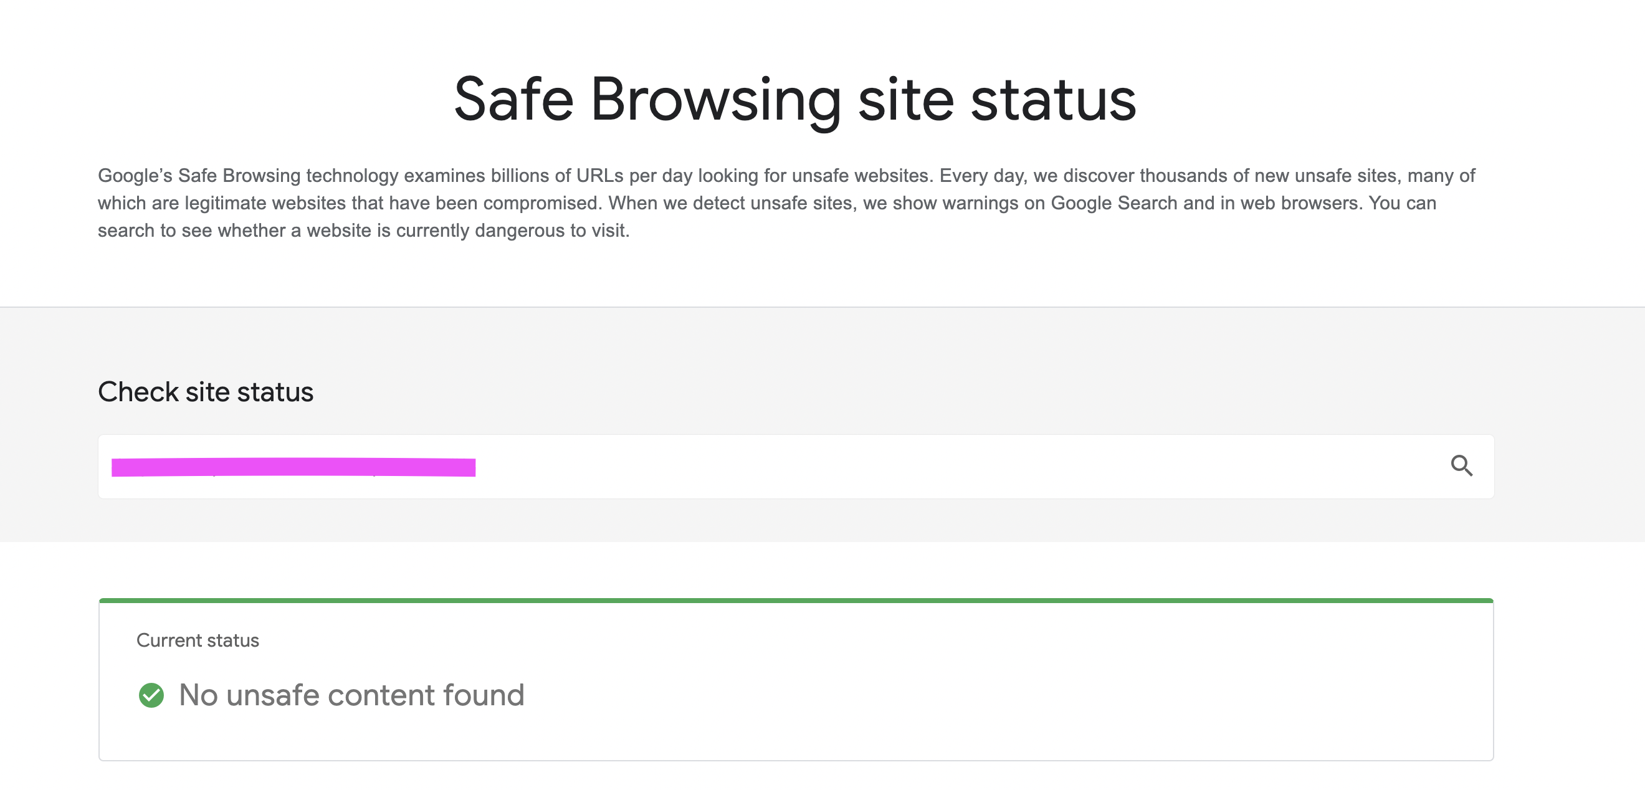
Task: Click "billions of URLs" in the description
Action: (x=557, y=176)
